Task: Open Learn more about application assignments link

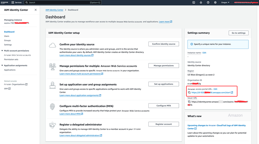Action: pos(80,95)
